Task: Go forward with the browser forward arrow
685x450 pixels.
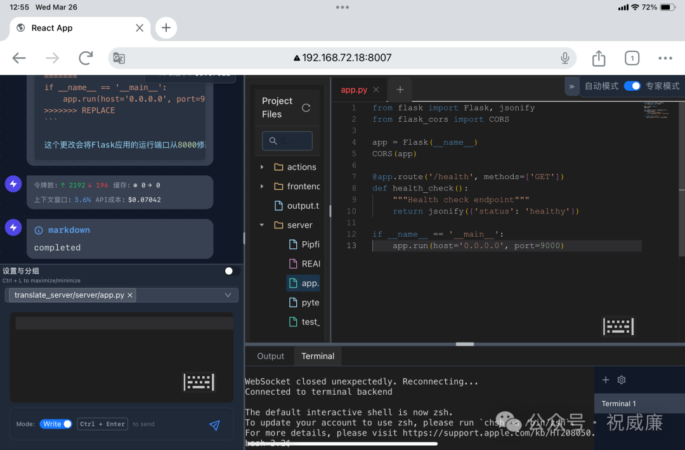Action: (53, 58)
